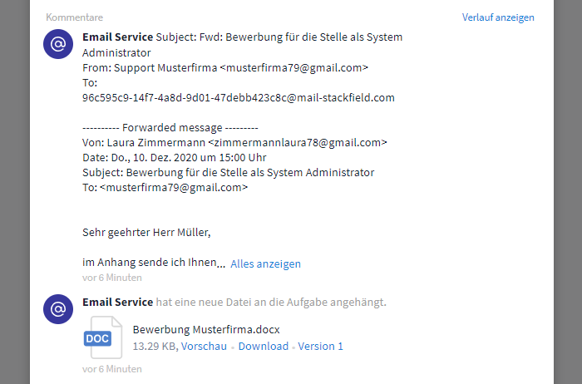Viewport: 582px width, 384px height.
Task: Click the first comment's vor 6 Minuten timestamp
Action: pyautogui.click(x=112, y=278)
